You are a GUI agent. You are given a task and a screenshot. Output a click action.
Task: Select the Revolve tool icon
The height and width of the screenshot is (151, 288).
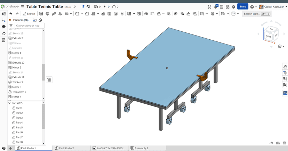point(47,14)
